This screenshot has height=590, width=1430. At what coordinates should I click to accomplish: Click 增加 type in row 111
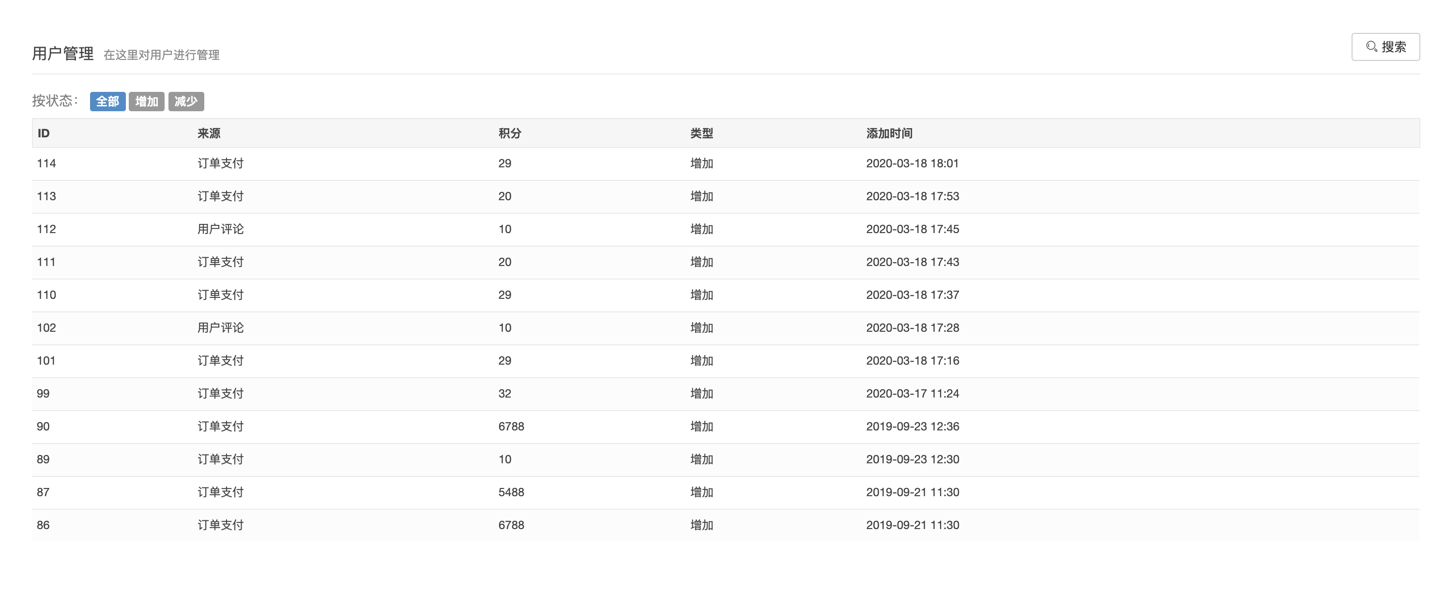(x=701, y=262)
